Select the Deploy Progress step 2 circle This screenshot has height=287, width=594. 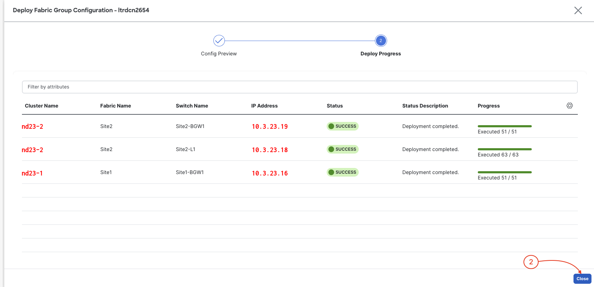tap(381, 41)
